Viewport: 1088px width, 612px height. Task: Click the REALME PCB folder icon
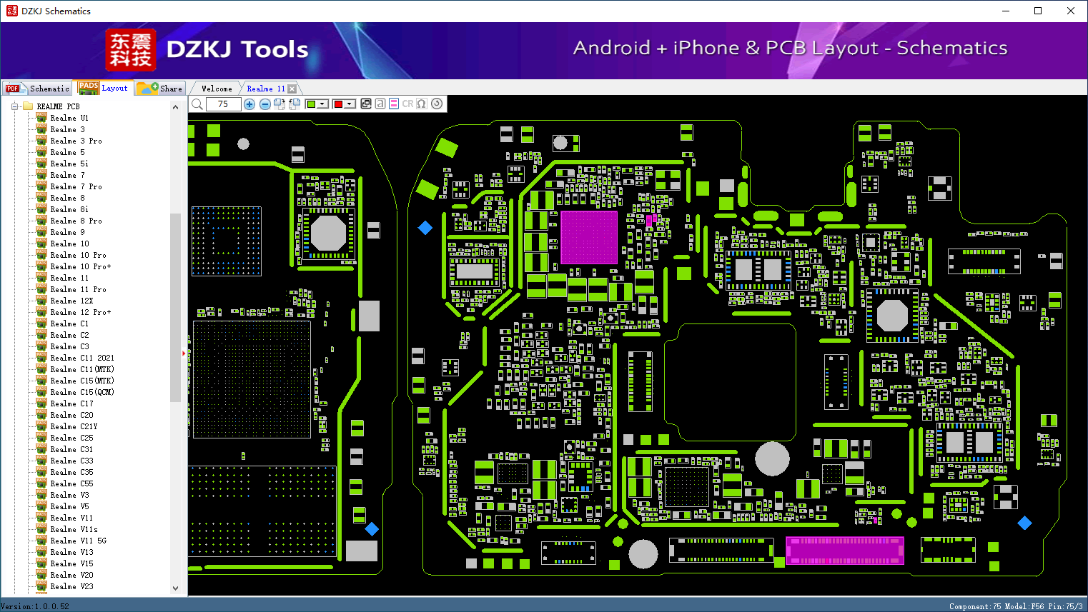tap(28, 106)
